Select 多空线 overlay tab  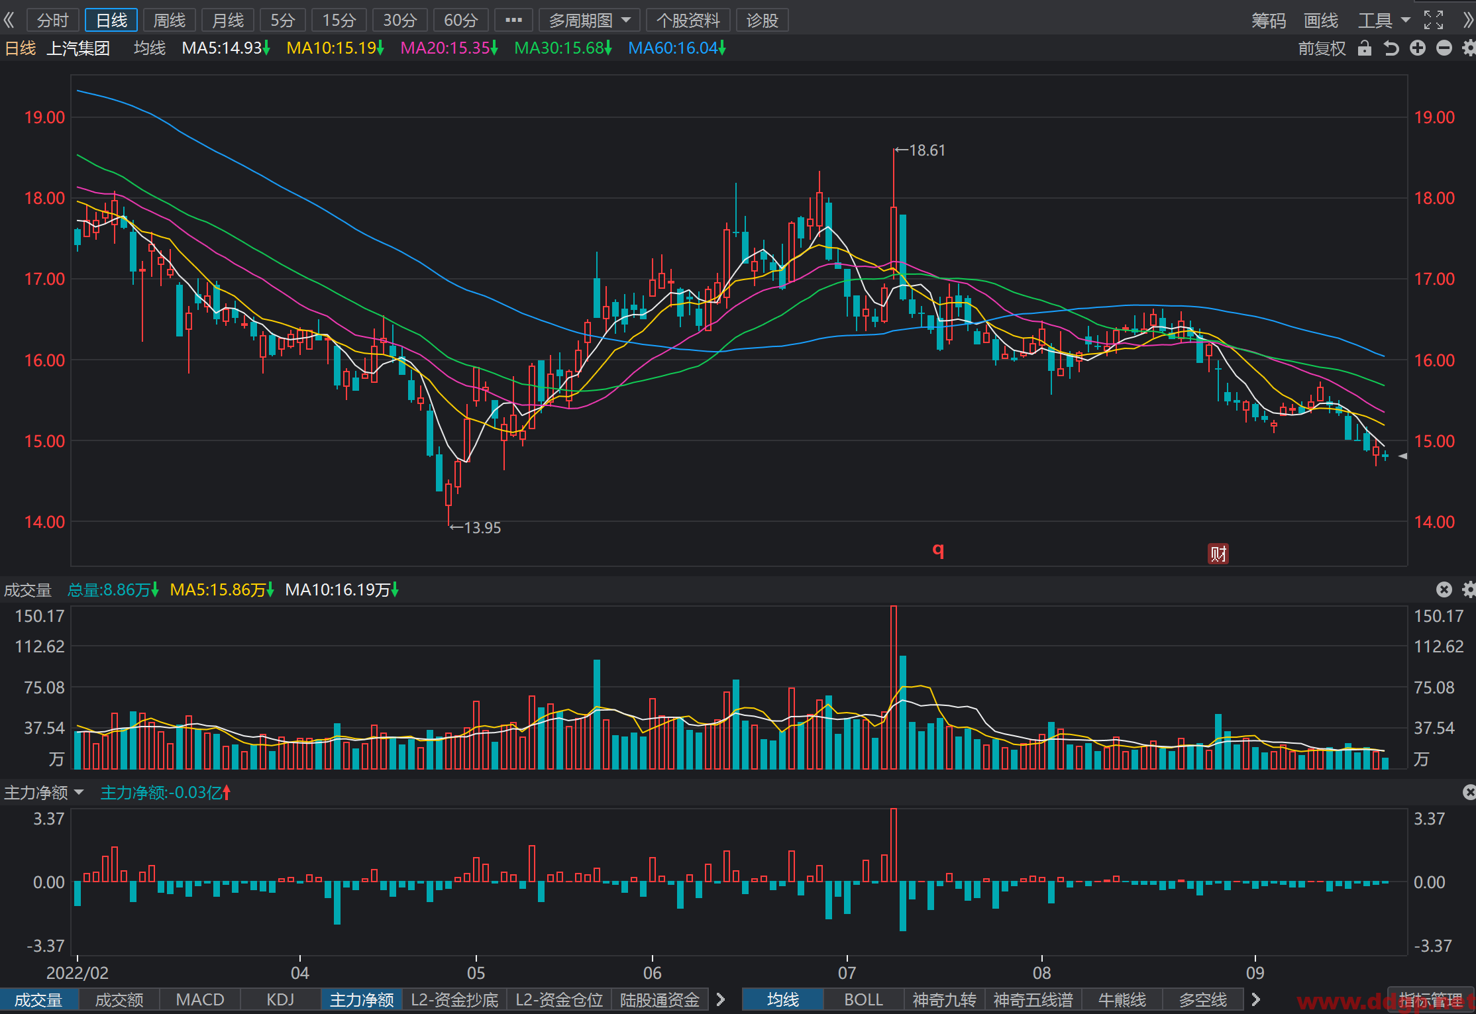point(1203,999)
